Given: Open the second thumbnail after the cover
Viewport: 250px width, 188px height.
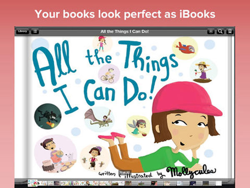Looking at the screenshot, I should coord(50,183).
